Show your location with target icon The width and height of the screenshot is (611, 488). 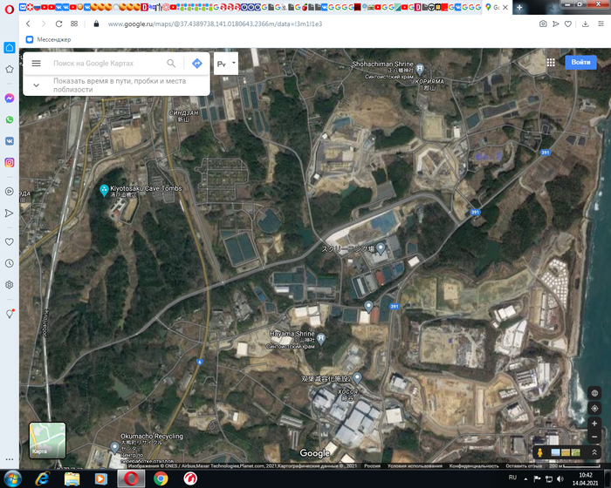[594, 408]
